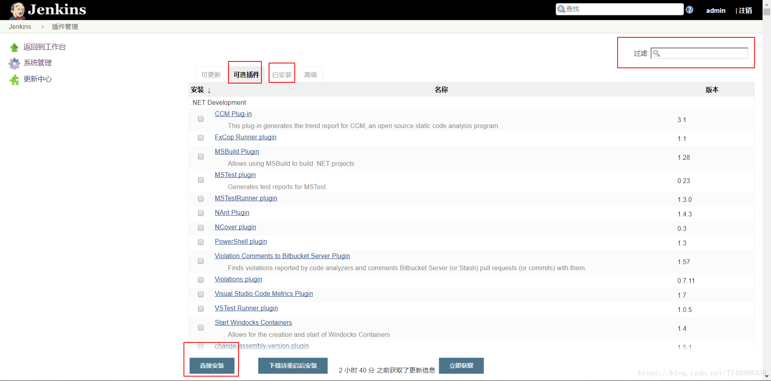Tick the MSTestRunner plugin checkbox
The height and width of the screenshot is (381, 771).
[x=201, y=199]
